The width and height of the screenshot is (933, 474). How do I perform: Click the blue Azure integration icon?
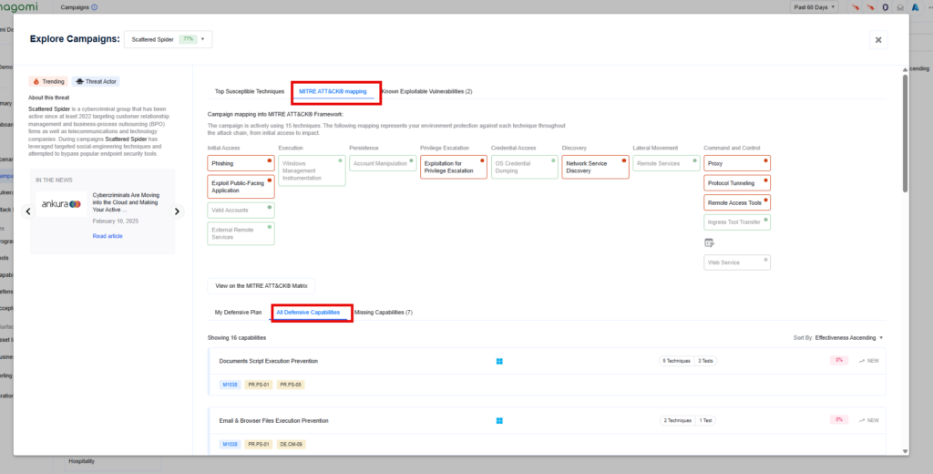(x=915, y=7)
